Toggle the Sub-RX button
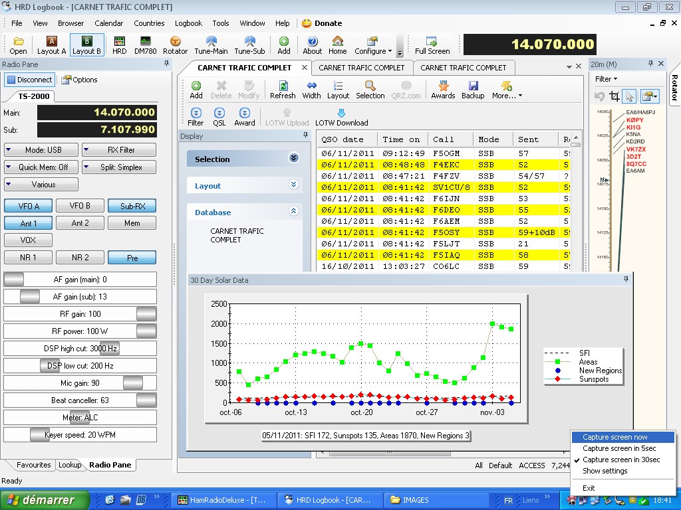This screenshot has height=510, width=681. (132, 206)
